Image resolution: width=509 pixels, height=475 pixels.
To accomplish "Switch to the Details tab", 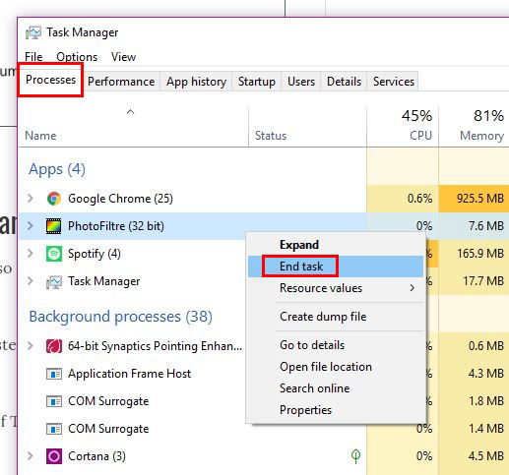I will pos(344,82).
